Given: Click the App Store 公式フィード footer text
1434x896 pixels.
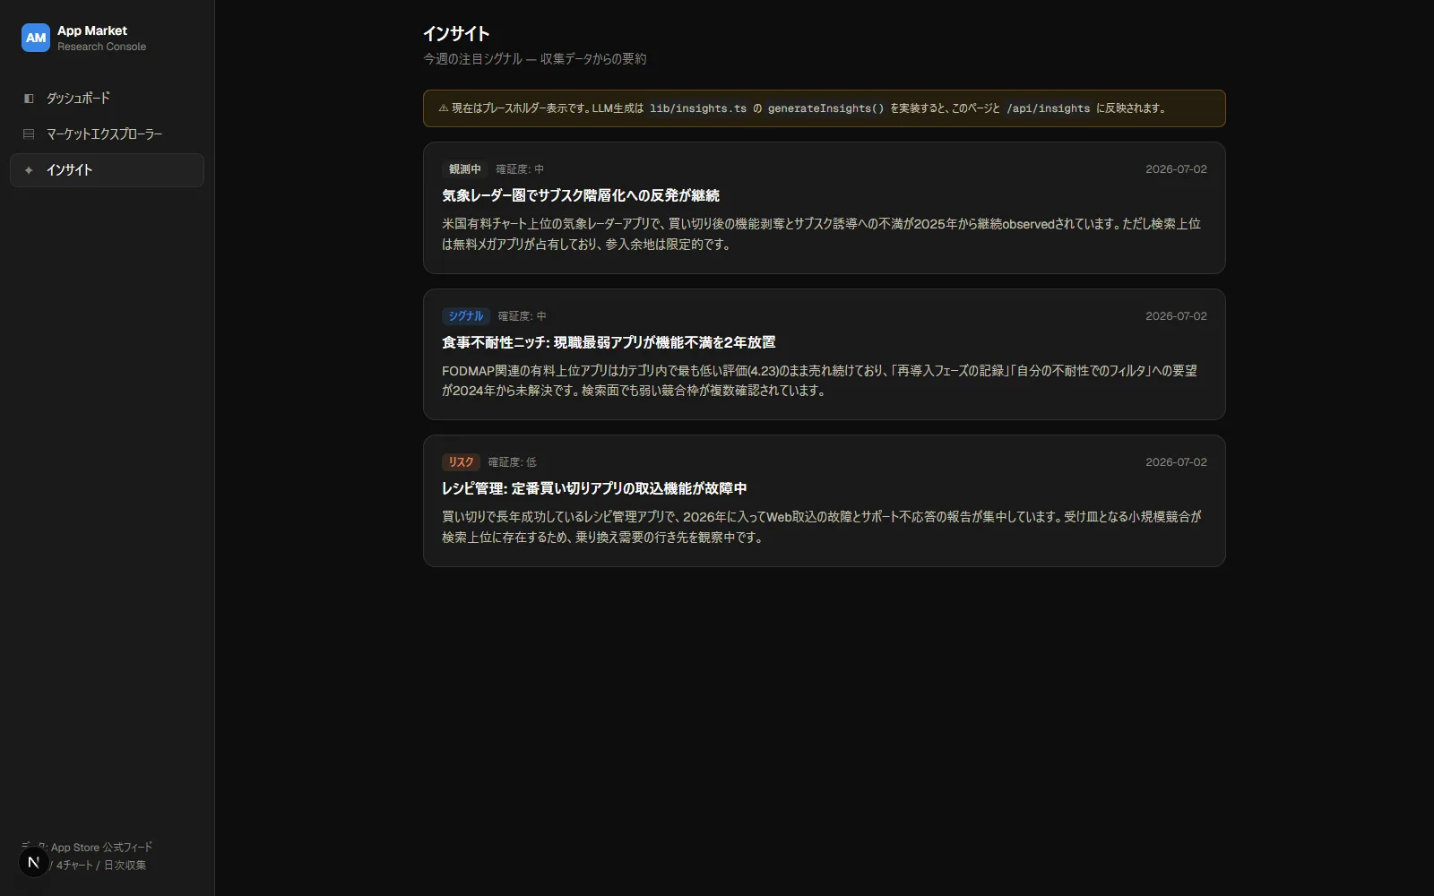Looking at the screenshot, I should 101,848.
